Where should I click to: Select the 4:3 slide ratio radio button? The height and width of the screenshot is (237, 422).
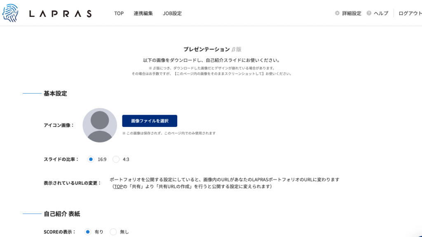[x=116, y=160]
